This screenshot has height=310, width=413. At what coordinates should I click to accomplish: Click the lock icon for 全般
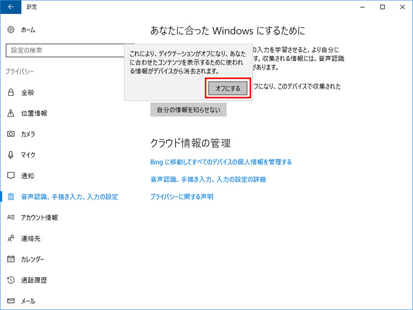click(x=10, y=92)
